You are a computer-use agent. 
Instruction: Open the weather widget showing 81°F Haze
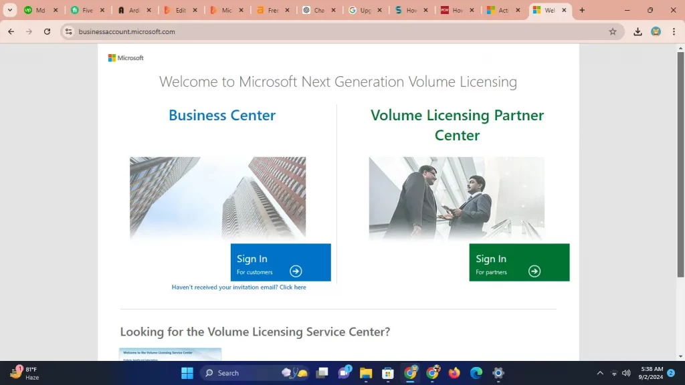coord(25,373)
